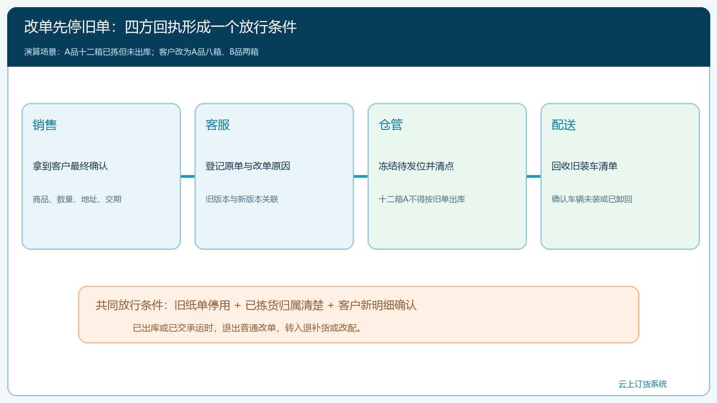Click the slide title 改单先停旧单

pos(160,27)
